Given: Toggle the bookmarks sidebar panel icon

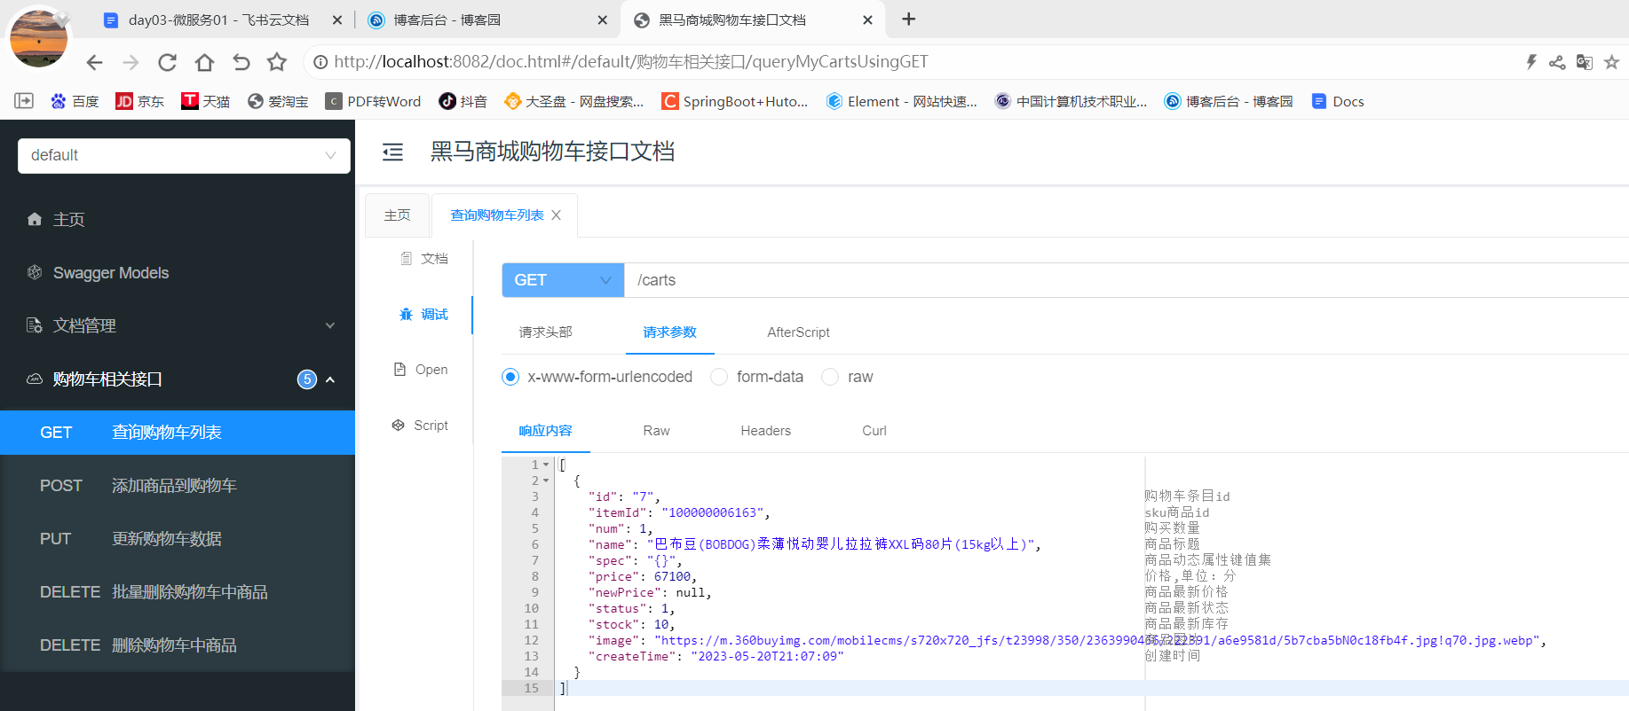Looking at the screenshot, I should pos(24,101).
